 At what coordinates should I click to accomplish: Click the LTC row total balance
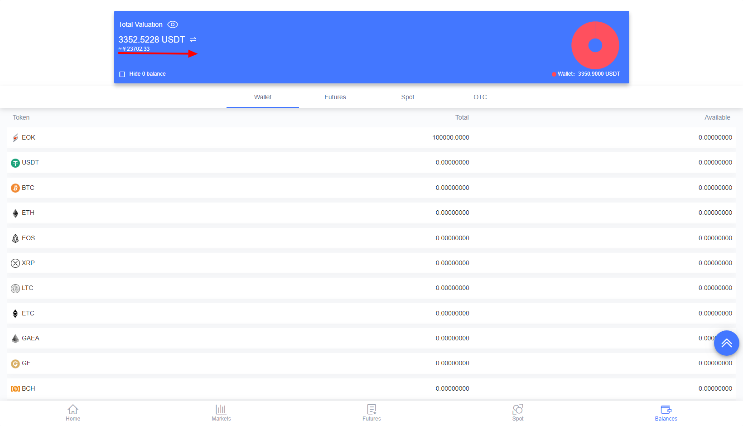point(453,288)
